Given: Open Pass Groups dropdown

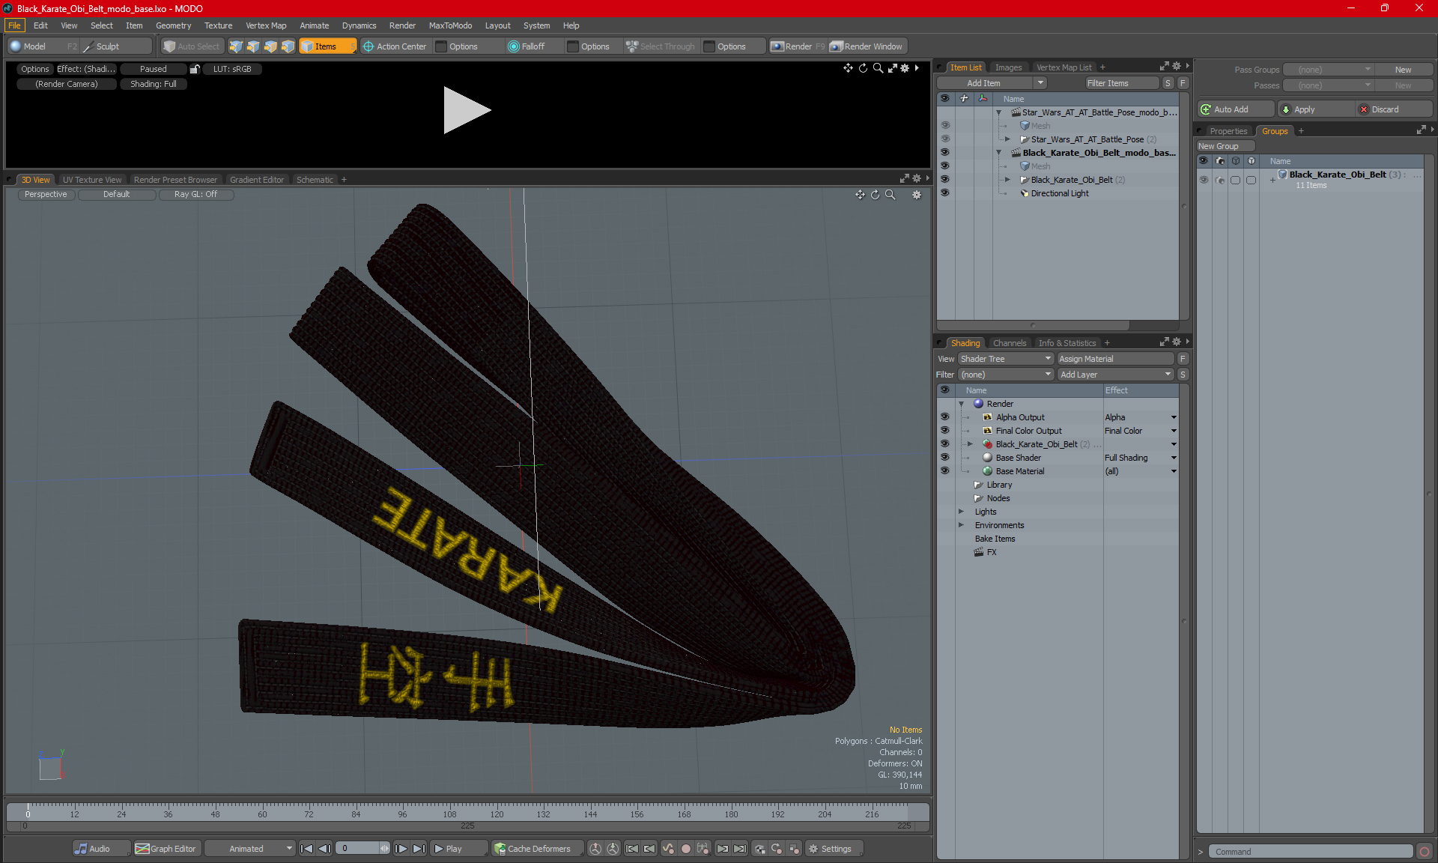Looking at the screenshot, I should click(x=1328, y=70).
